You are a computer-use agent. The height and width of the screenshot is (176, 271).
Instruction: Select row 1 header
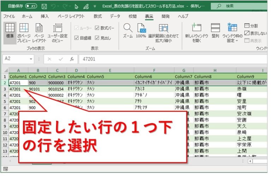point(5,77)
